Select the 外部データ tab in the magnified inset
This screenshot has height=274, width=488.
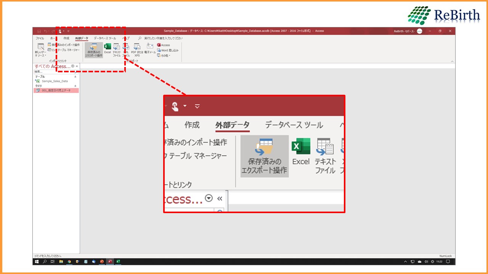click(x=233, y=125)
